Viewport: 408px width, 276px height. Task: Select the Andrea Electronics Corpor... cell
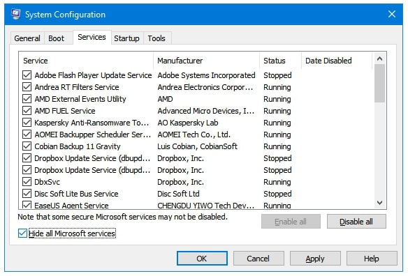205,87
